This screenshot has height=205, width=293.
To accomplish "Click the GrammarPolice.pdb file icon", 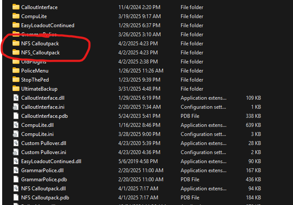I will (16, 179).
